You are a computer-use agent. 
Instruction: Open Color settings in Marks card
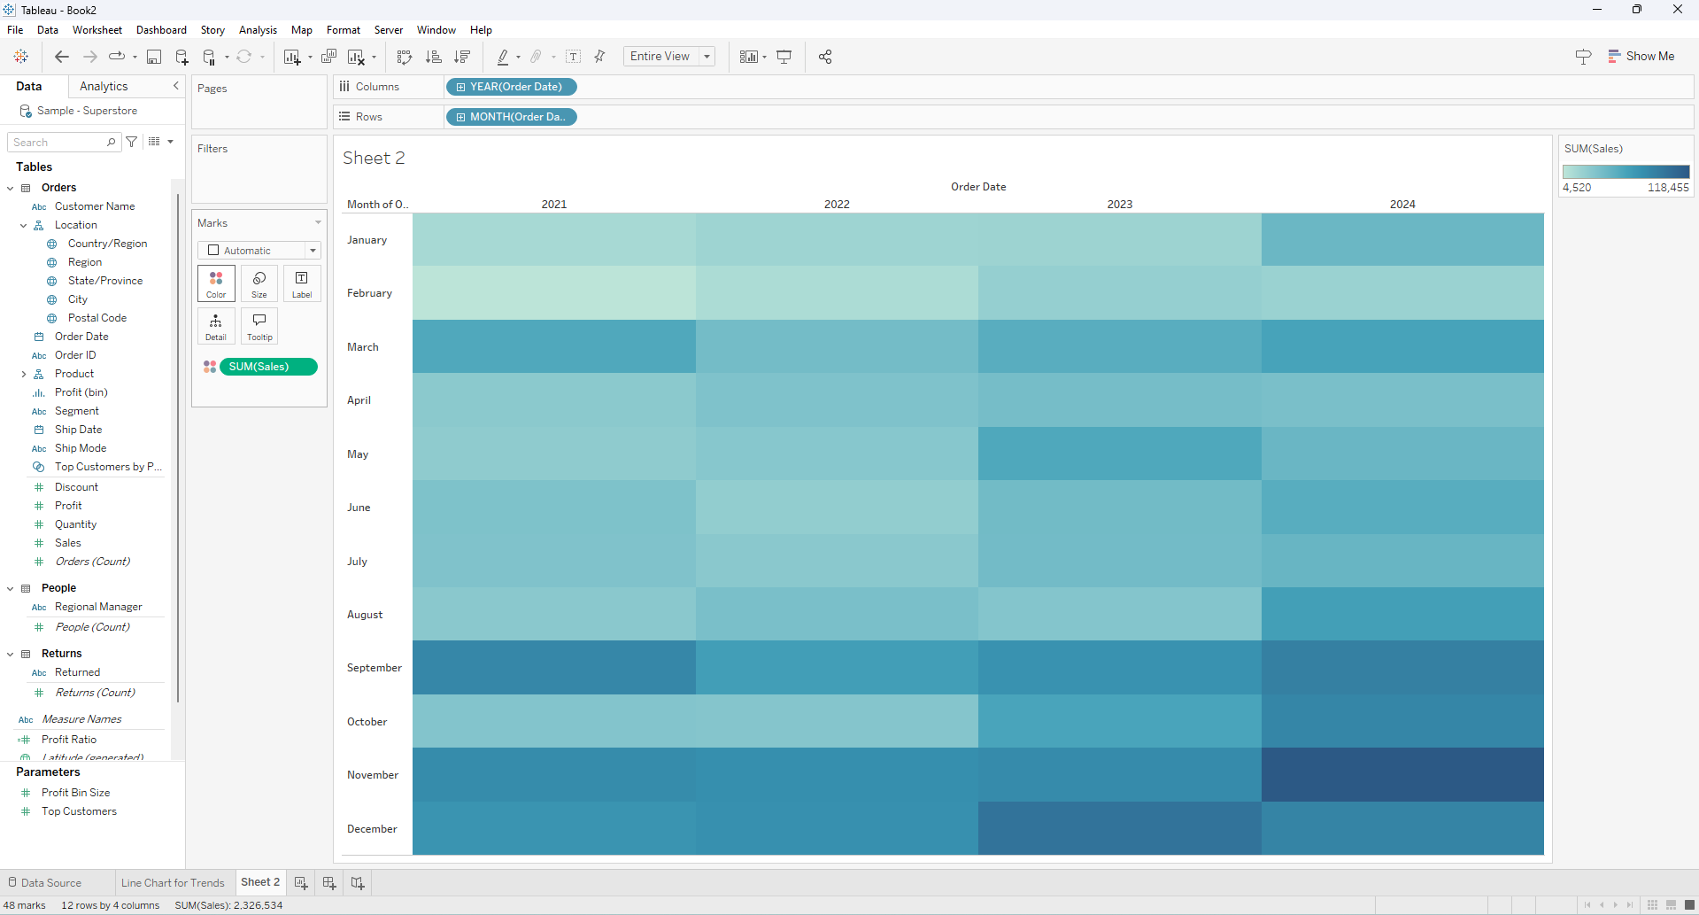(x=216, y=283)
